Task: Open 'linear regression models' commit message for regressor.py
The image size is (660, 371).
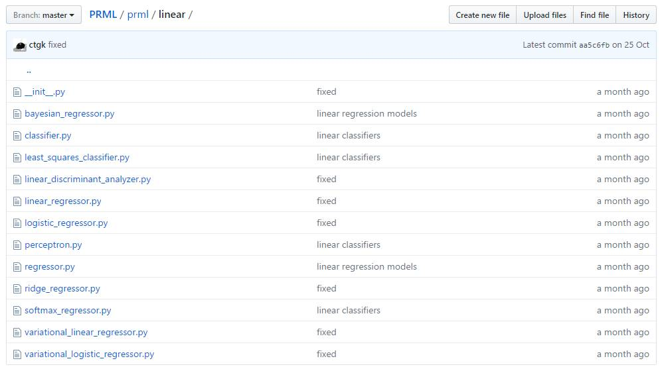Action: coord(367,267)
